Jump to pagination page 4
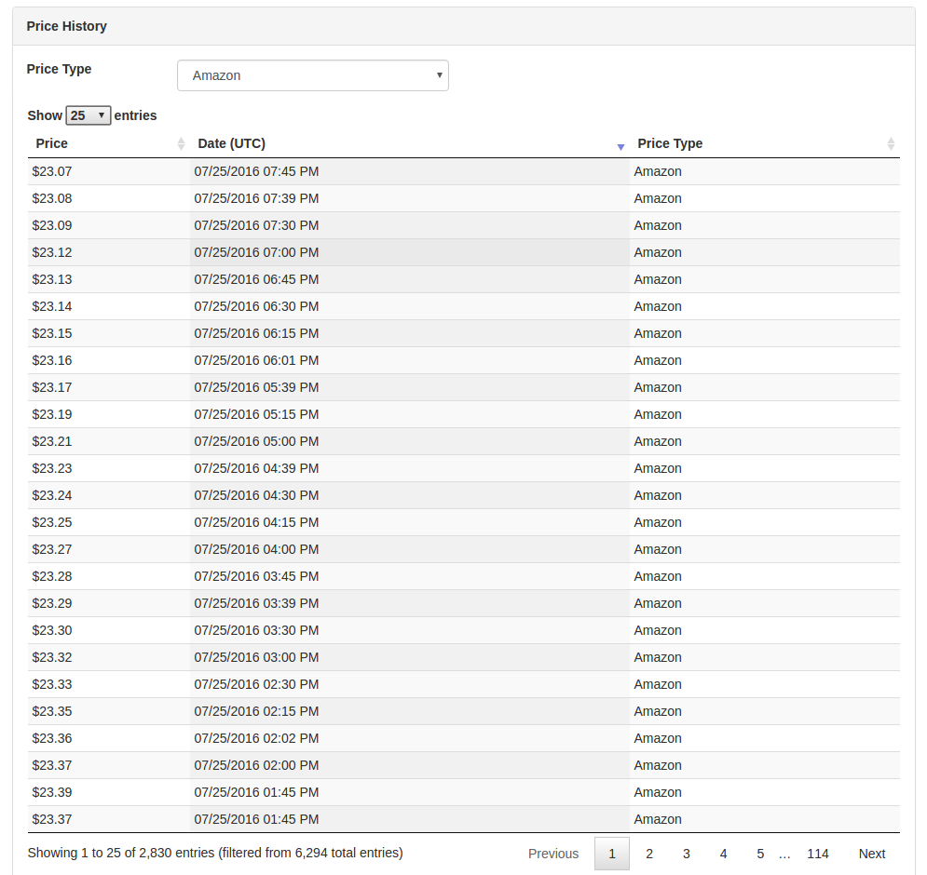927x875 pixels. pos(723,854)
